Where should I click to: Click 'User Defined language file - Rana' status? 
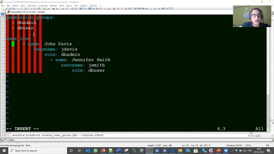15,145
